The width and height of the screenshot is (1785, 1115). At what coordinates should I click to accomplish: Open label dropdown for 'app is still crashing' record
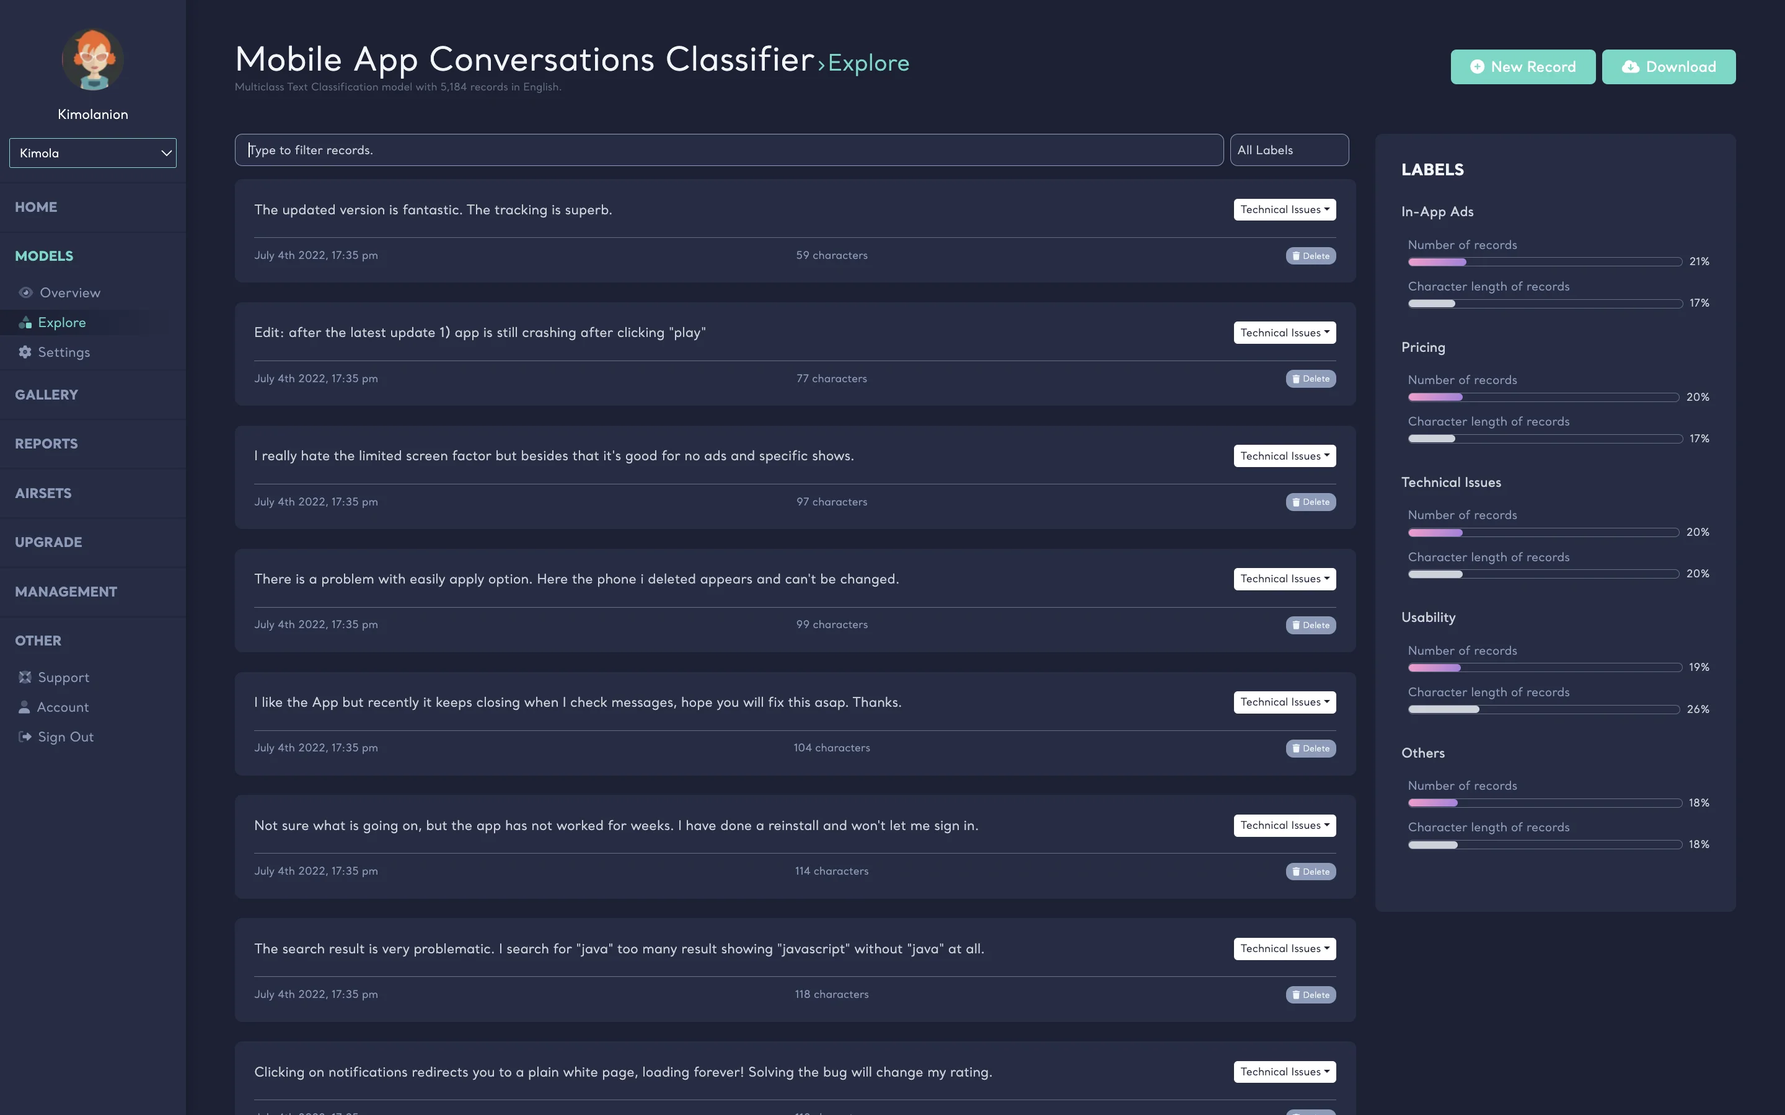coord(1284,333)
